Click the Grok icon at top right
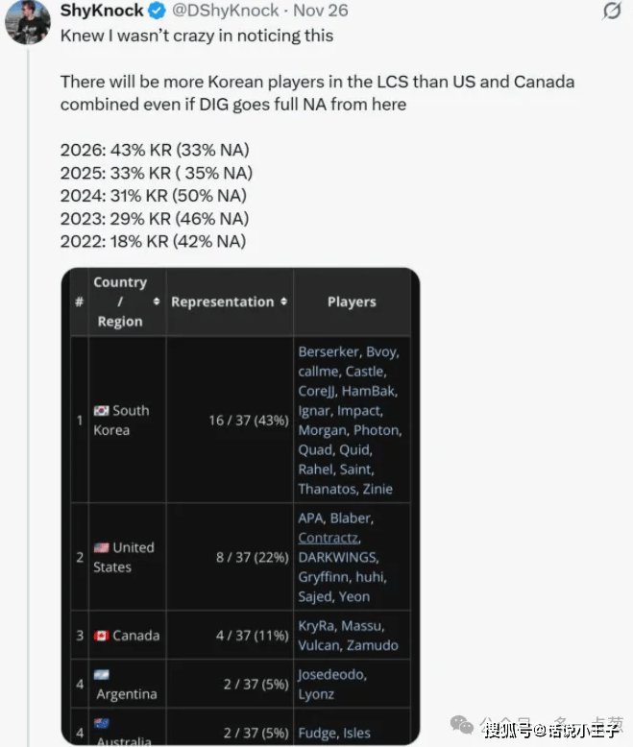Image resolution: width=633 pixels, height=747 pixels. (611, 11)
